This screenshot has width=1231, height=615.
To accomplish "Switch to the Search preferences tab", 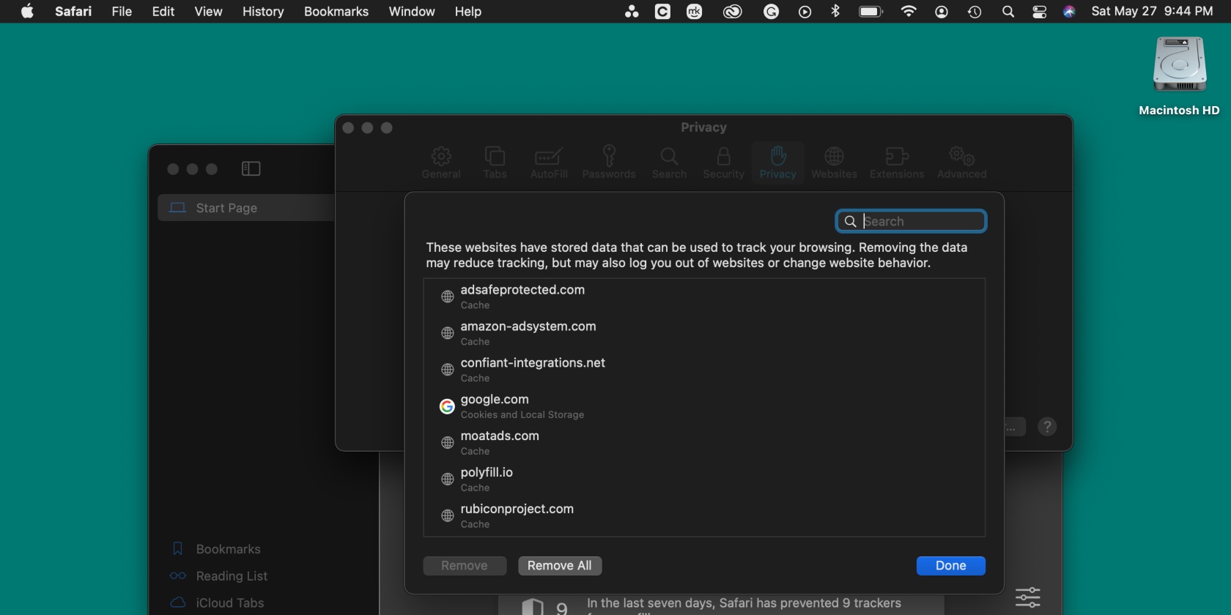I will tap(669, 163).
